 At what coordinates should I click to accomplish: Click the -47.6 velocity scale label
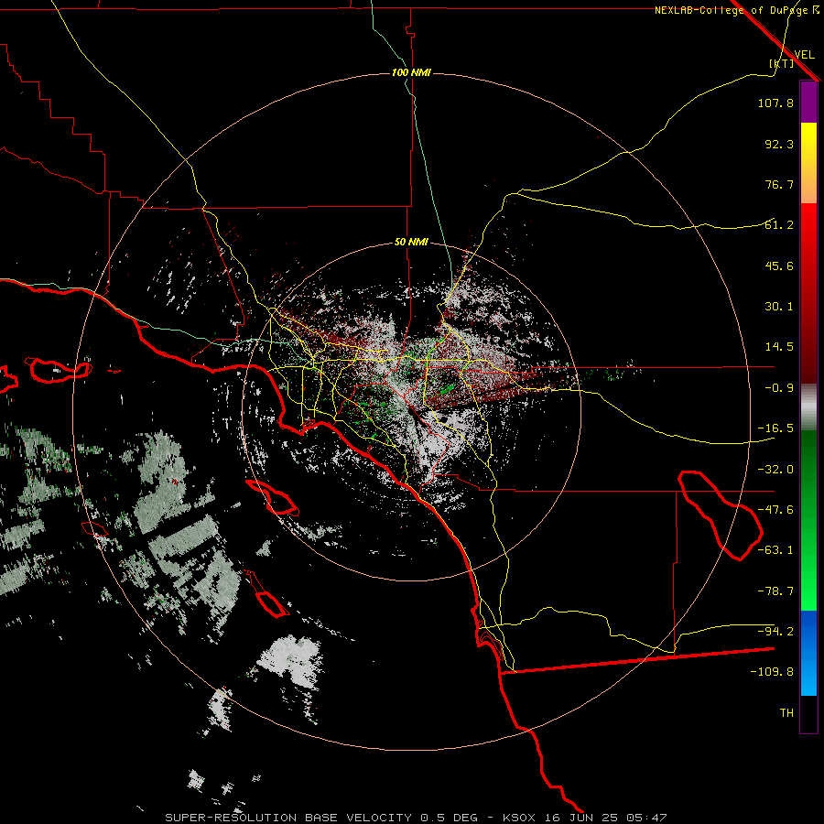tap(775, 510)
